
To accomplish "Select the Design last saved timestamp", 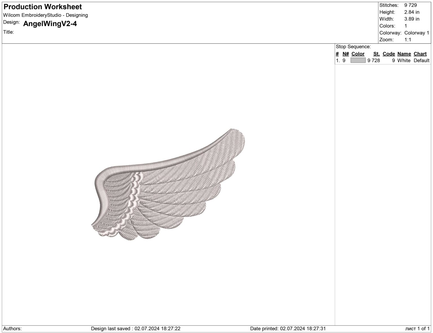I will tap(135, 328).
